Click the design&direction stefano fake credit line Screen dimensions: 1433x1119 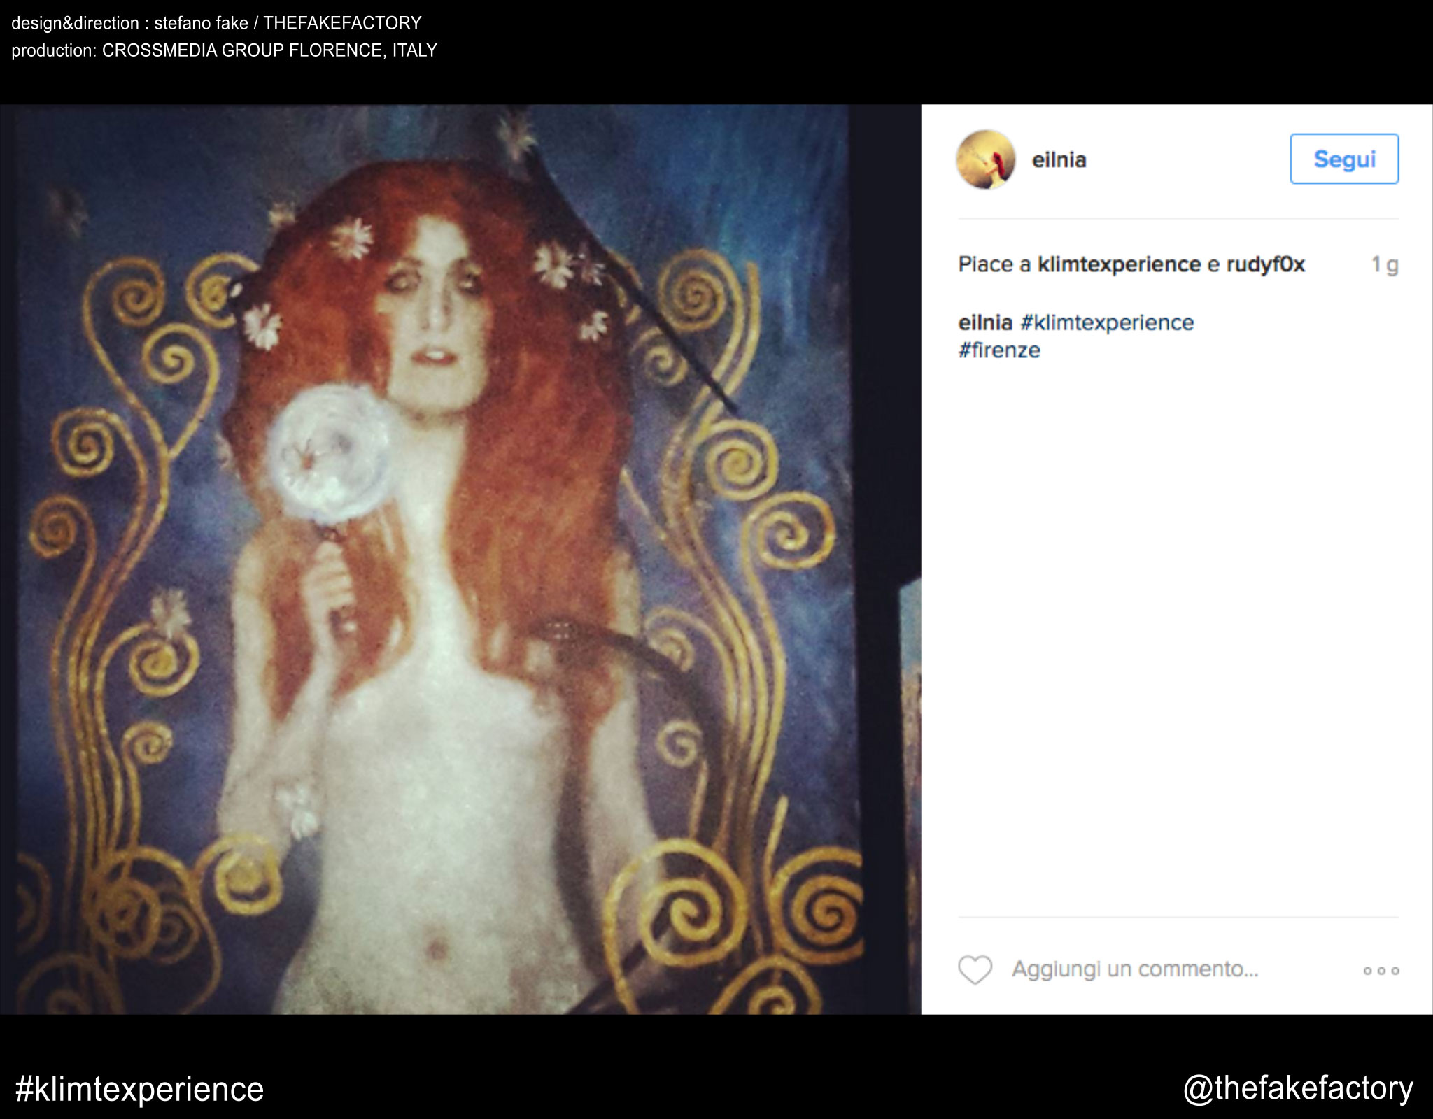coord(216,23)
